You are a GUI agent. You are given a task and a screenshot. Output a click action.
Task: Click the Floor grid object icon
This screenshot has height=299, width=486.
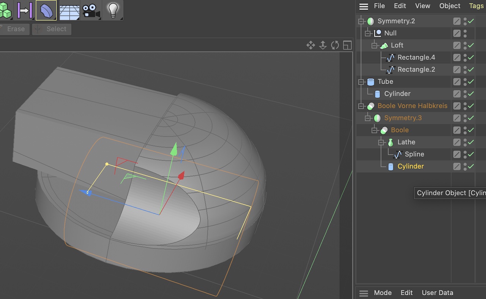tap(69, 11)
